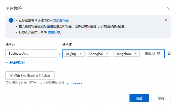Click the 标签键 column label
Image resolution: width=176 pixels, height=107 pixels.
[10, 45]
